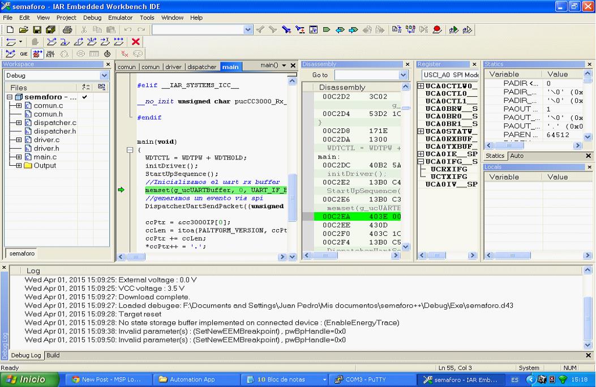Click the debugger Reset icon
Image resolution: width=596 pixels, height=387 pixels.
point(11,42)
